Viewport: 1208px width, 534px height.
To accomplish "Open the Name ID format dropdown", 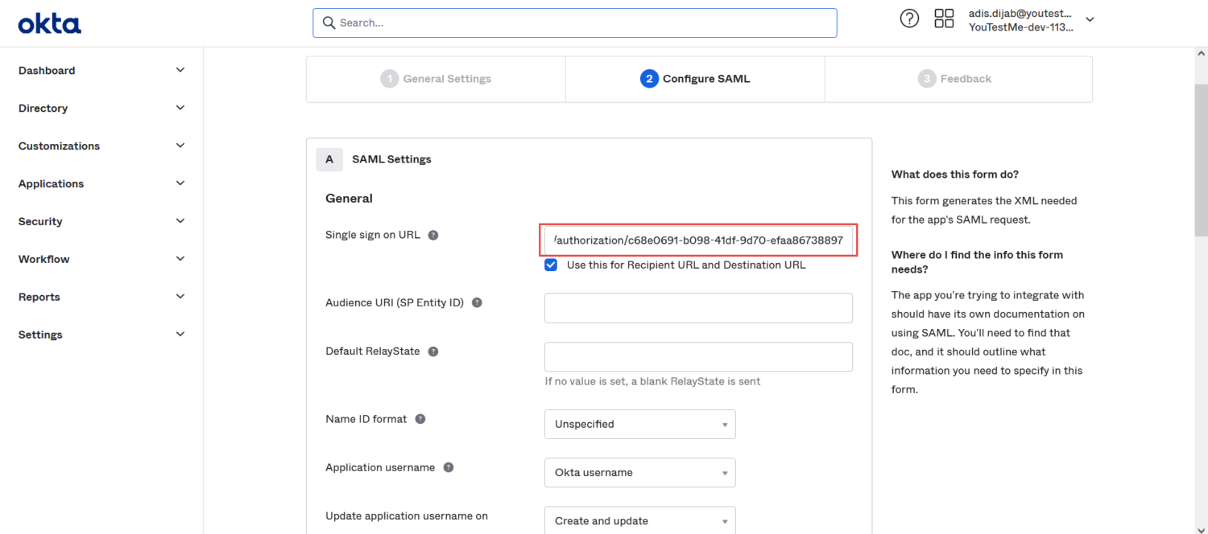I will 639,424.
